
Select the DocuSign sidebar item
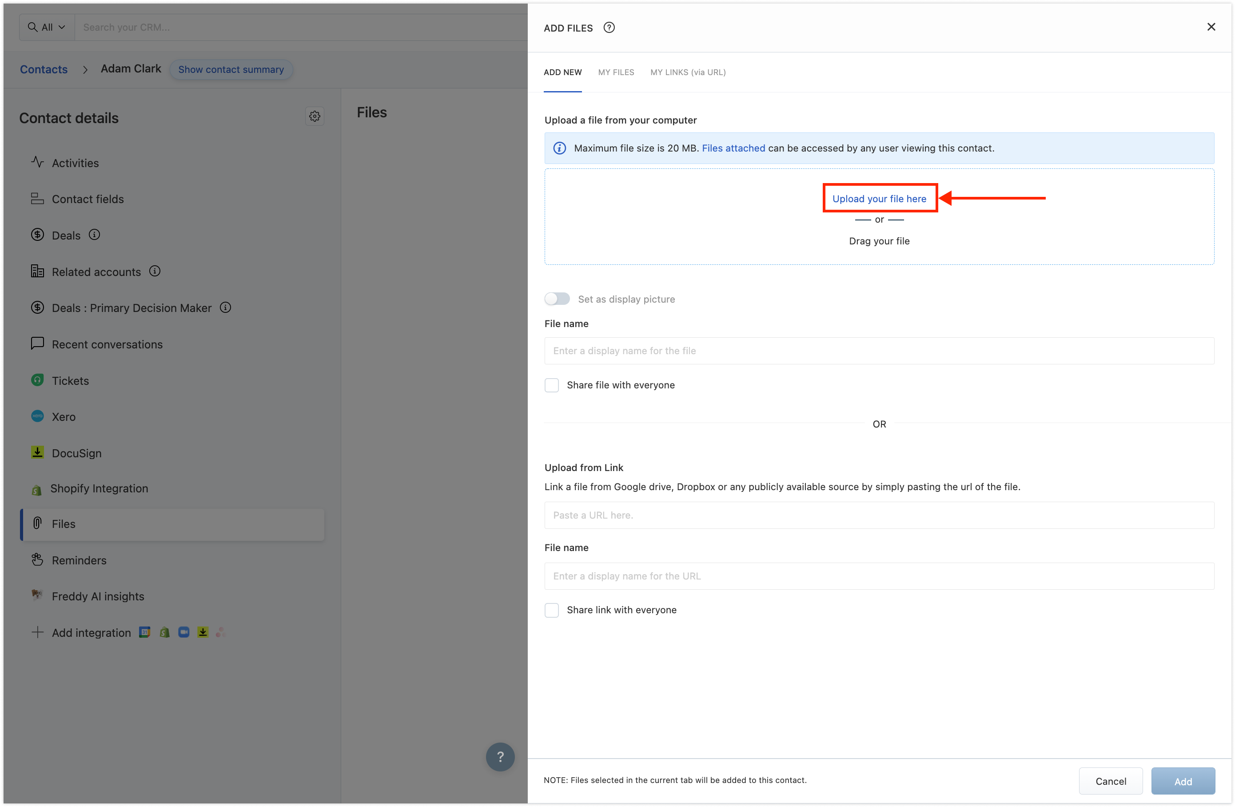click(x=76, y=453)
